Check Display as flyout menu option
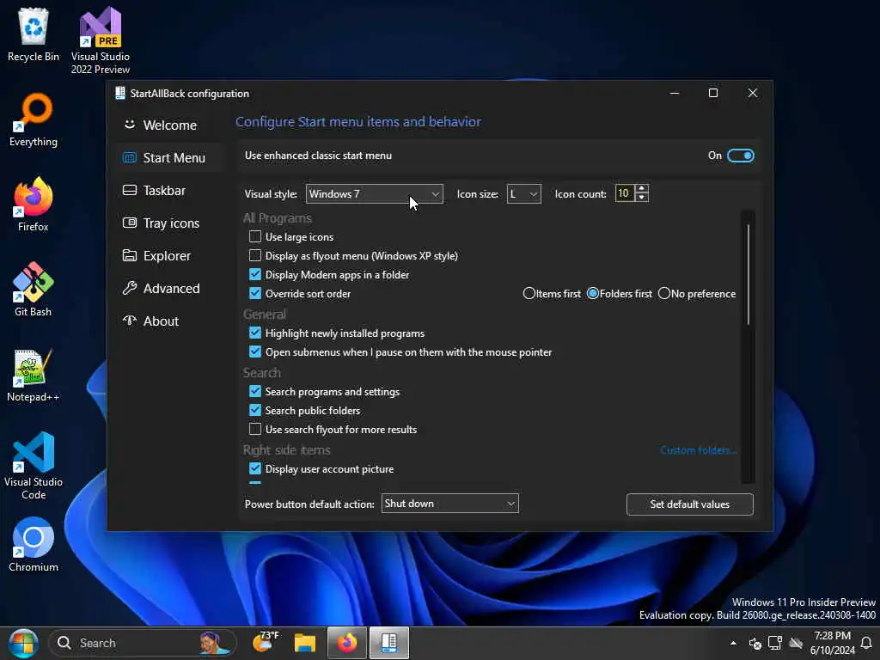880x660 pixels. pos(255,255)
